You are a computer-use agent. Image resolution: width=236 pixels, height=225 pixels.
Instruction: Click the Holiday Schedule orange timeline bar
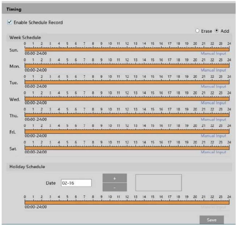click(127, 203)
